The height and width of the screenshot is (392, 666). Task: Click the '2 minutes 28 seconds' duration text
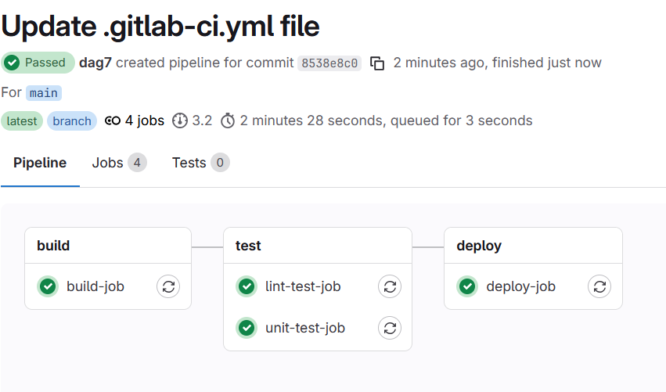tap(313, 120)
